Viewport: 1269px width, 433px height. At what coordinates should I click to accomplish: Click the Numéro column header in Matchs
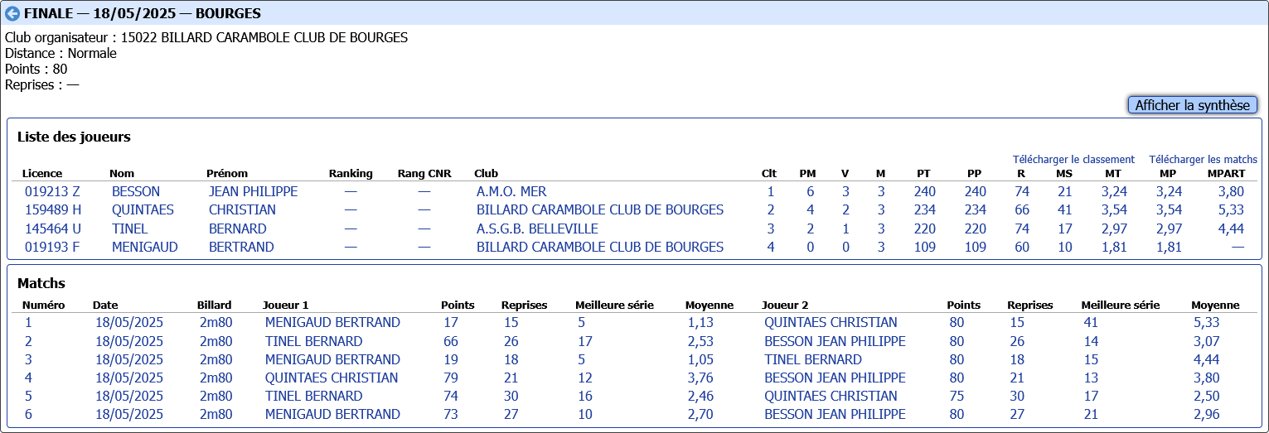[x=43, y=306]
